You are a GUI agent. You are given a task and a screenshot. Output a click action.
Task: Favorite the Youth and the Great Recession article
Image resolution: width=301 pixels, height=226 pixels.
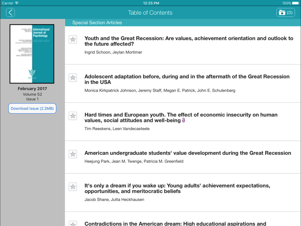click(x=73, y=39)
